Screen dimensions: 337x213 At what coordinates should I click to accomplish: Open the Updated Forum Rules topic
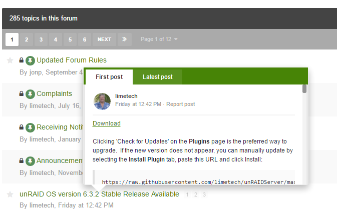[72, 60]
